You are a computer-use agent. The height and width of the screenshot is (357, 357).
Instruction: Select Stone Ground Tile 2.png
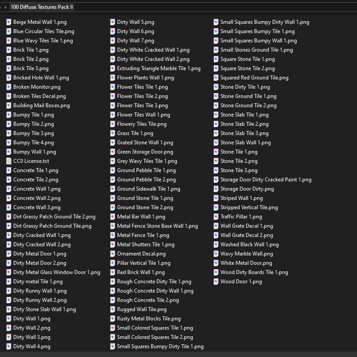(x=248, y=105)
